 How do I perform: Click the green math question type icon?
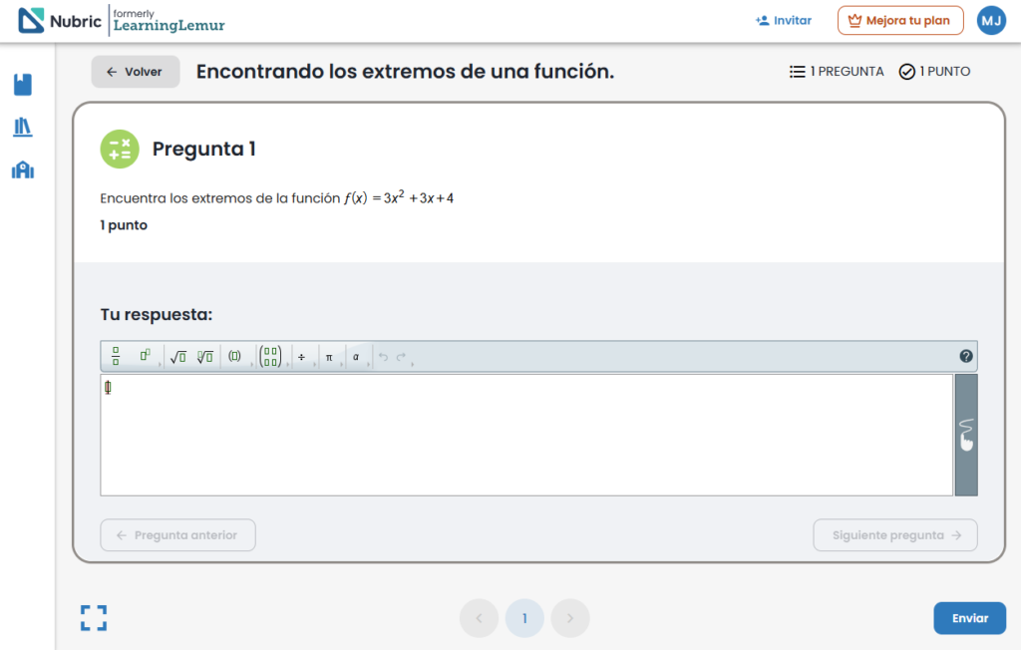[120, 150]
